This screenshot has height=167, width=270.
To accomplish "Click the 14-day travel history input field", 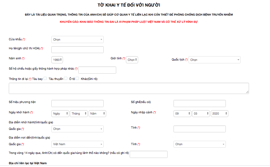I will 148,154.
